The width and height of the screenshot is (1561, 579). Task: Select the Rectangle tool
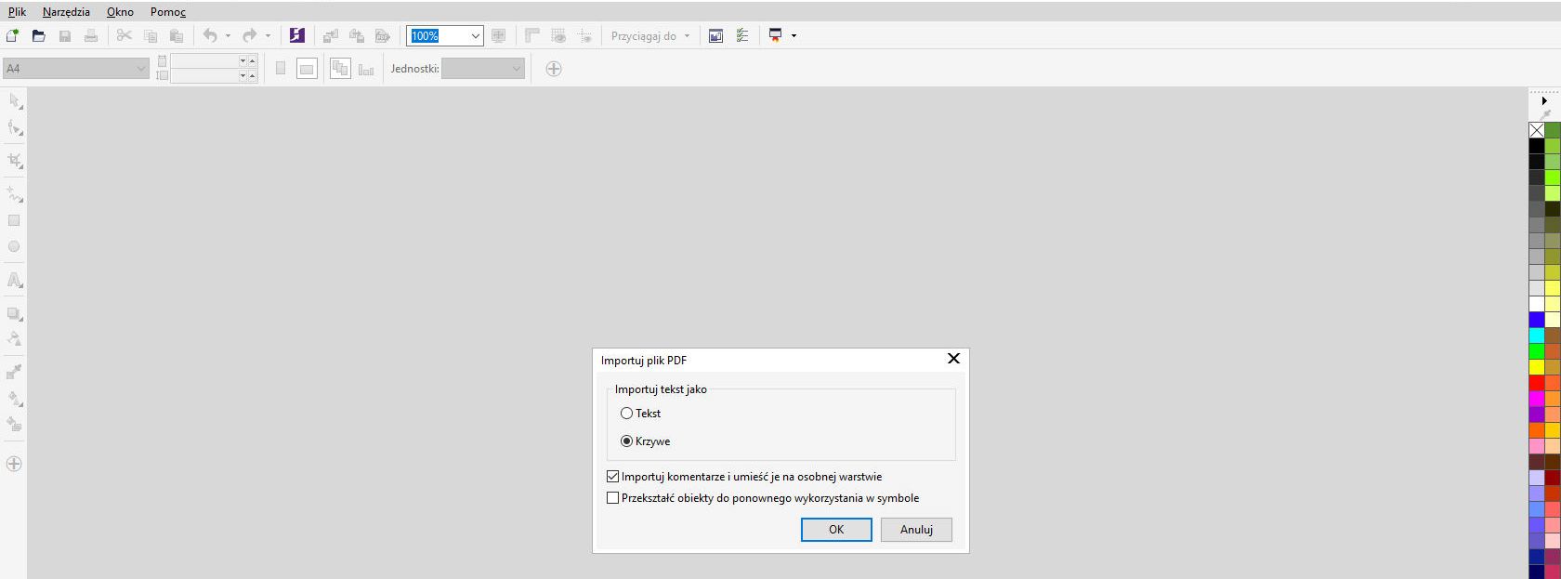pos(14,220)
